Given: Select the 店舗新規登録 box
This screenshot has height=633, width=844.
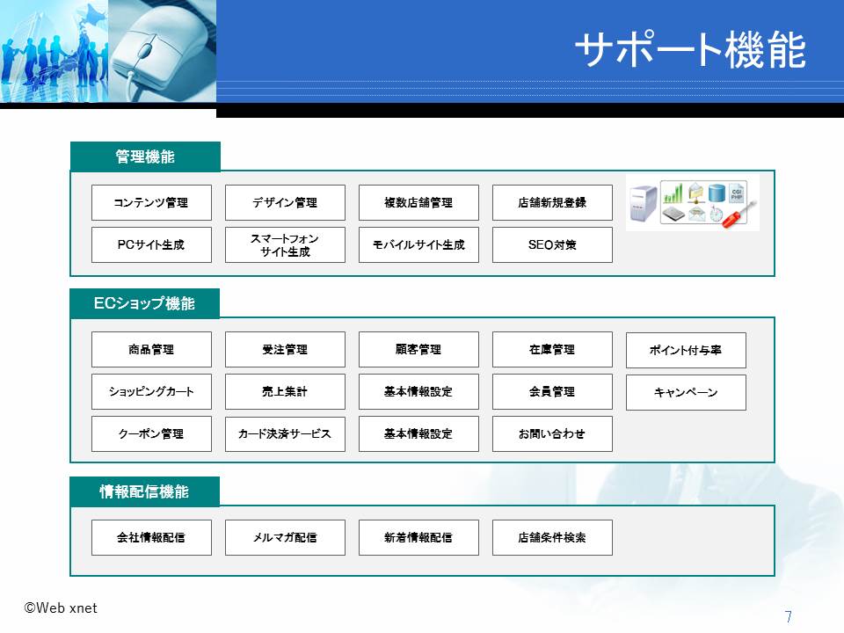Looking at the screenshot, I should [552, 202].
